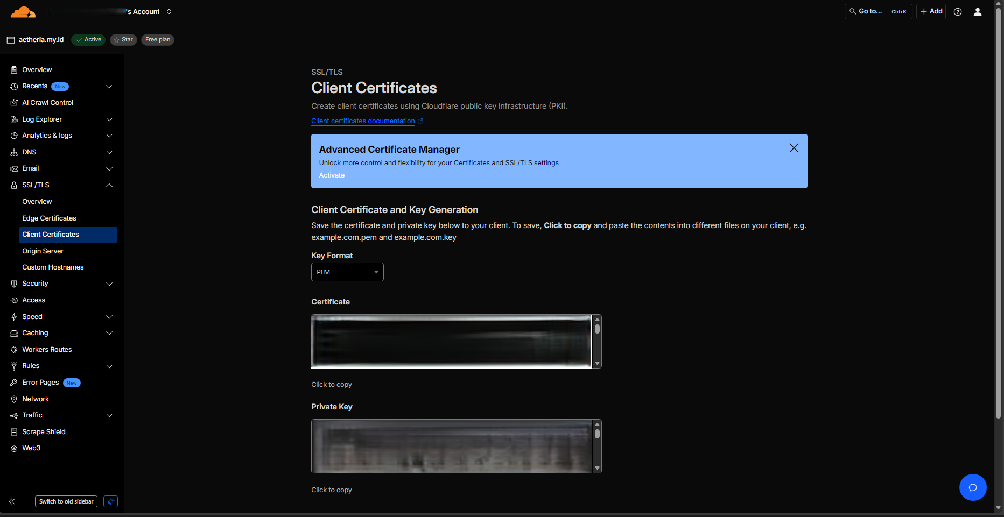Expand the Security section

pos(109,284)
